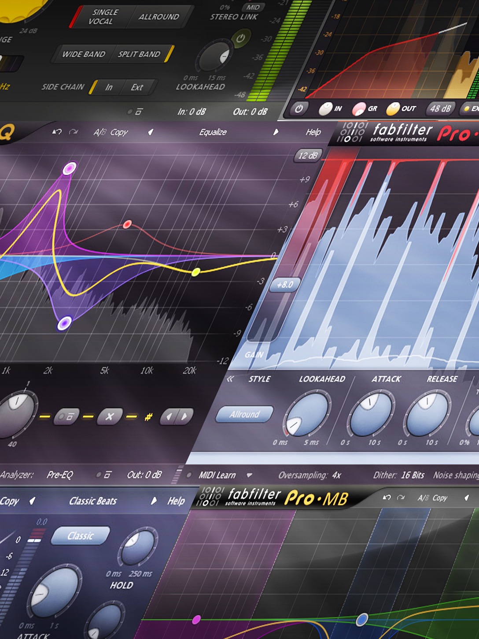Change Analyzer Pre-EQ mode
Viewport: 479px width, 639px height.
coord(60,475)
